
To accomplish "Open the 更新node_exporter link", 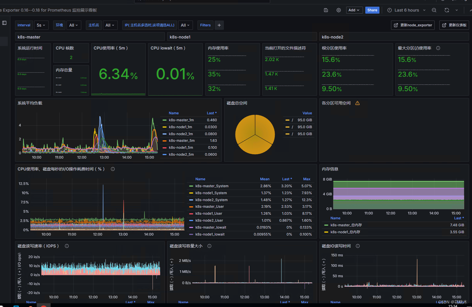I will pos(413,25).
